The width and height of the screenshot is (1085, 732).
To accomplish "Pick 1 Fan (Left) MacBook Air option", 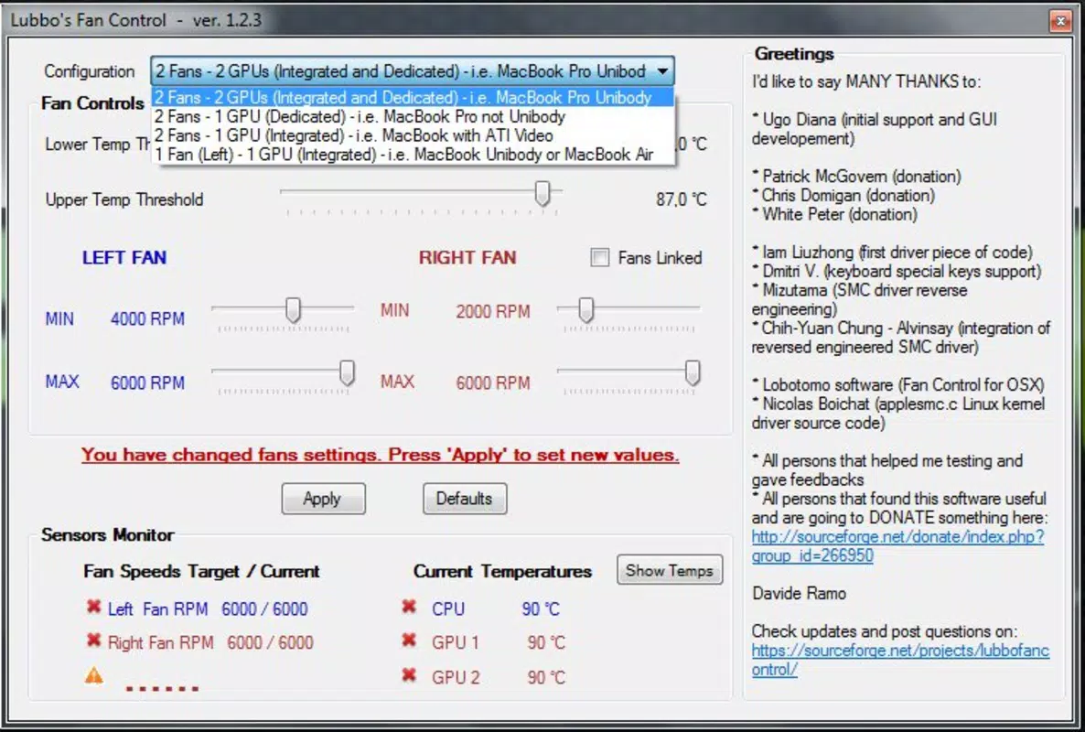I will [413, 155].
